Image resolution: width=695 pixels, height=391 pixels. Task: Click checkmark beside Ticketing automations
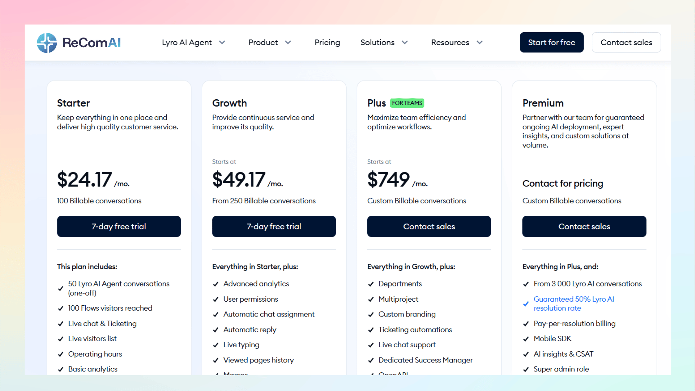pyautogui.click(x=371, y=330)
